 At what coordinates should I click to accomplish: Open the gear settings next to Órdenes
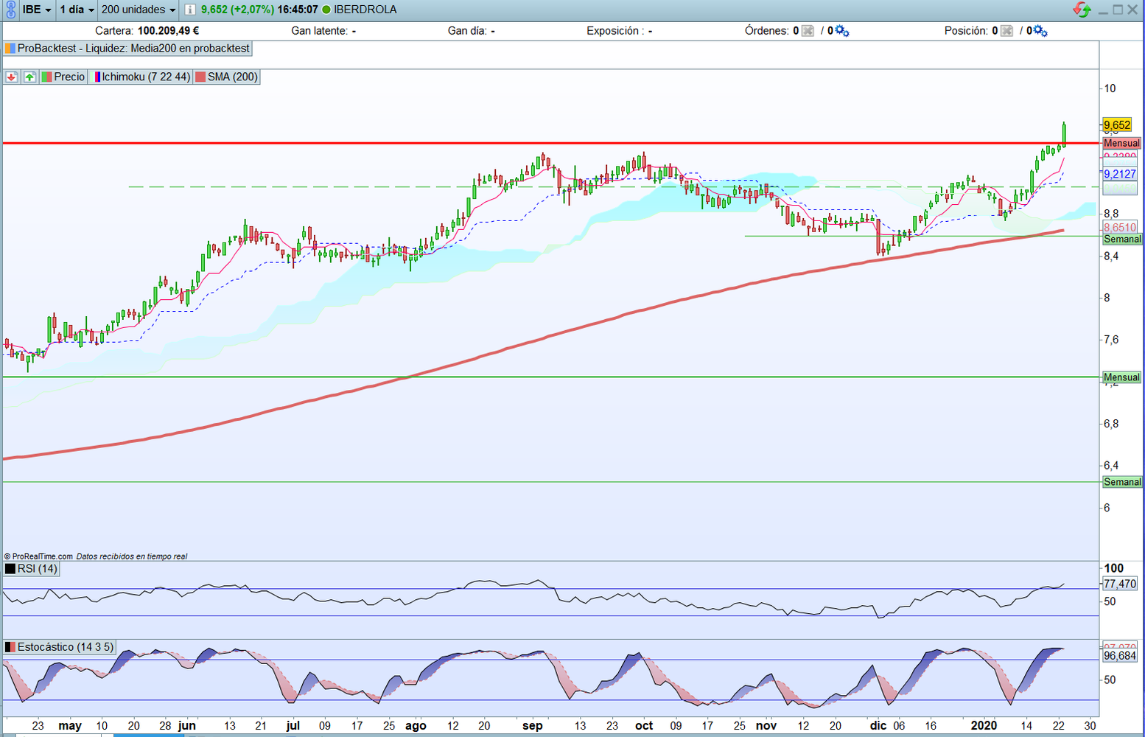[841, 31]
